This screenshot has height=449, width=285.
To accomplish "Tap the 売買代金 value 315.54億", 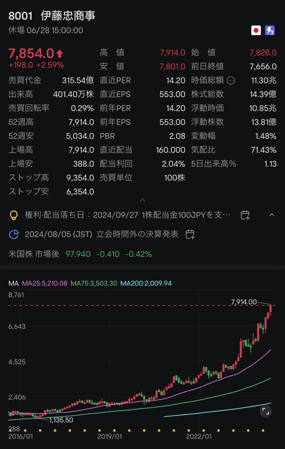I will click(78, 80).
